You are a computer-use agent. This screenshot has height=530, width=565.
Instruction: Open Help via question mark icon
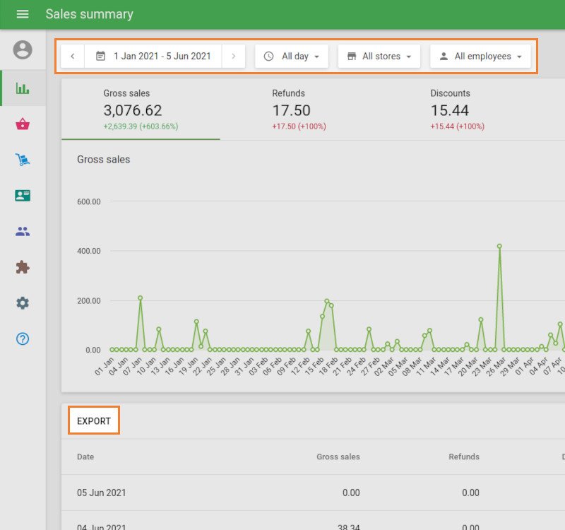click(x=23, y=338)
